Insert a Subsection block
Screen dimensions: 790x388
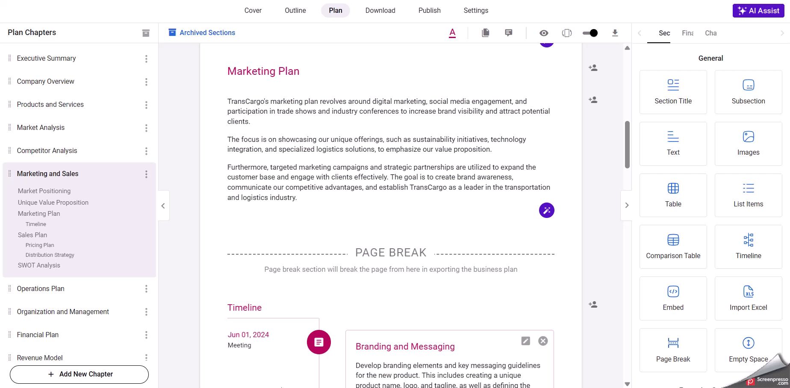coord(749,92)
